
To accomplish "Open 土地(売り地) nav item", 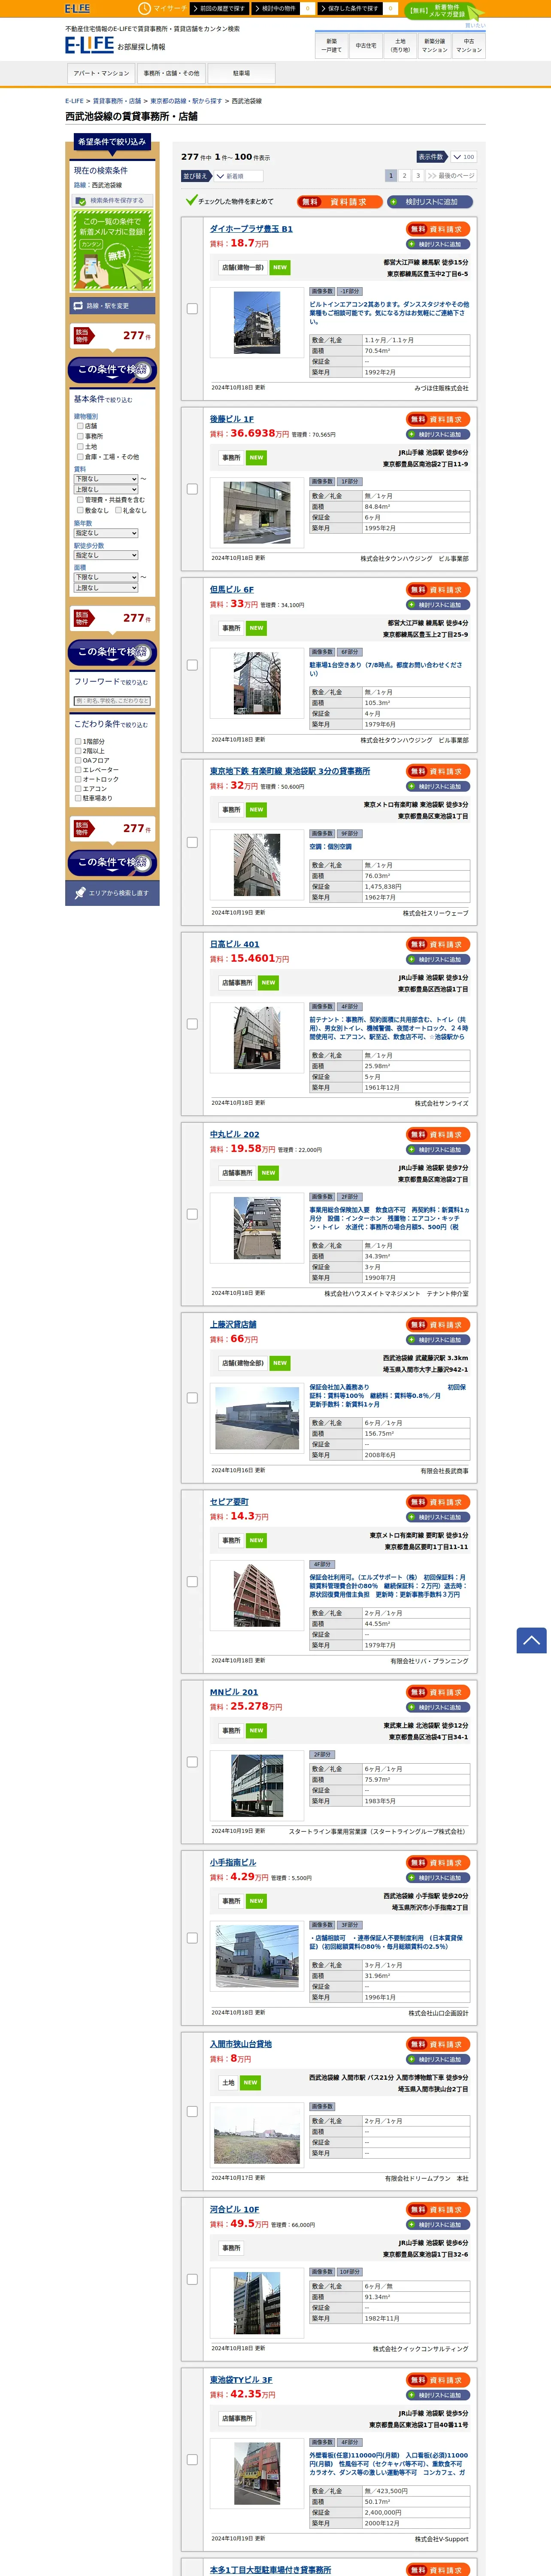I will tap(400, 45).
